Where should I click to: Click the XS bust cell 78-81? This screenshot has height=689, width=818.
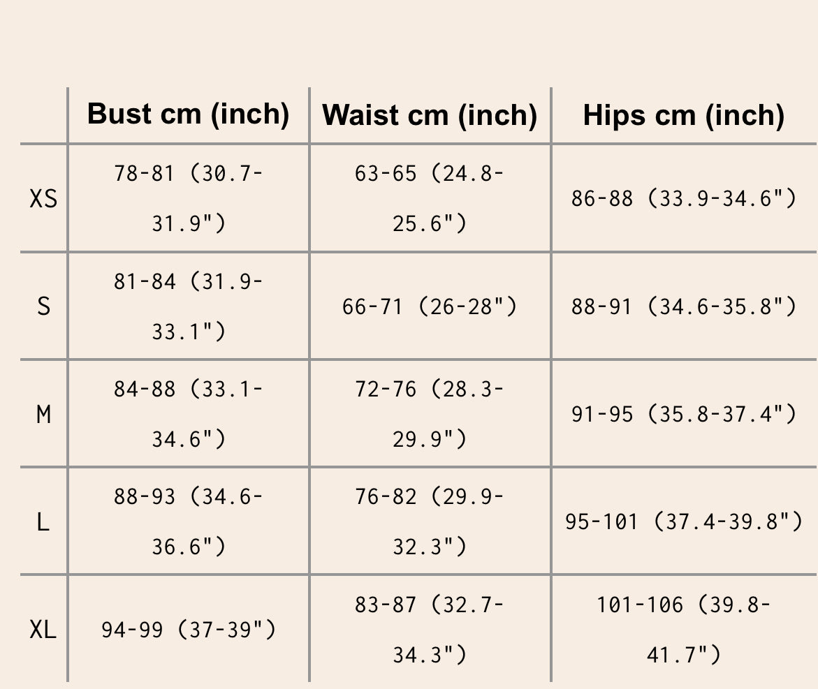pyautogui.click(x=189, y=198)
